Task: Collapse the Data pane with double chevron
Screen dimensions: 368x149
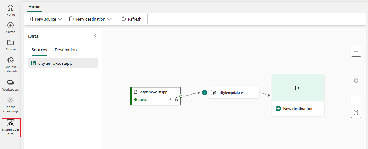Action: [94, 35]
